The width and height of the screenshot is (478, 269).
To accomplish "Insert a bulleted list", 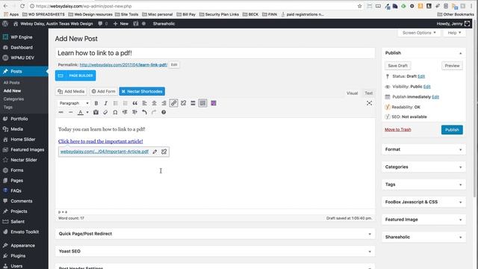I will tap(115, 103).
